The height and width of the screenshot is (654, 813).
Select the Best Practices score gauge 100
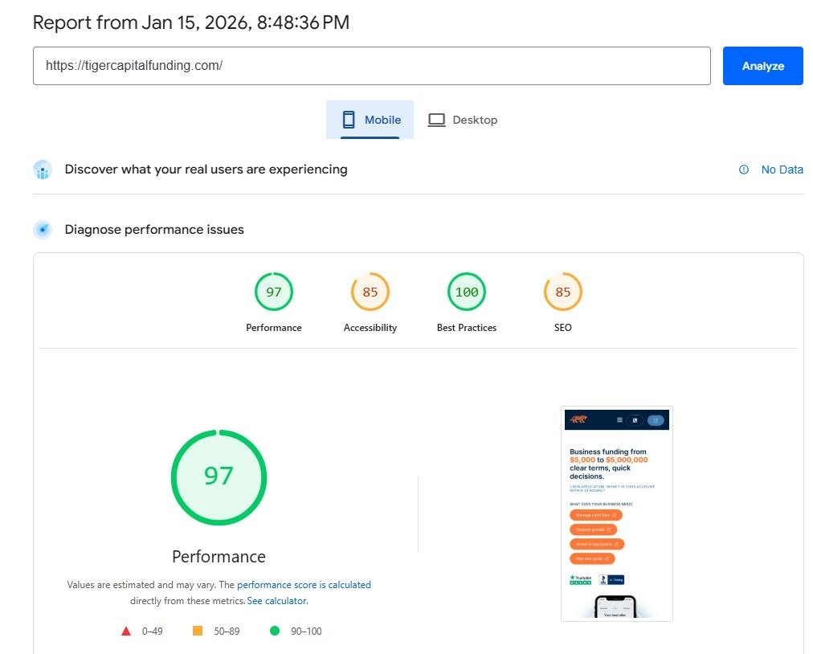click(x=467, y=292)
